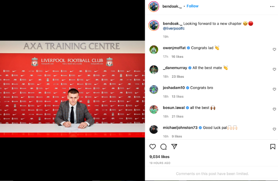Viewport: 278px width, 181px height.
Task: Open joshadam10's username link
Action: (174, 88)
